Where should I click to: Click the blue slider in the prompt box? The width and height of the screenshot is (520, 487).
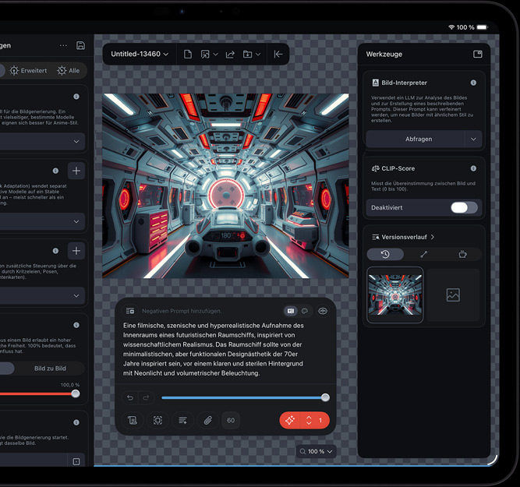click(243, 397)
